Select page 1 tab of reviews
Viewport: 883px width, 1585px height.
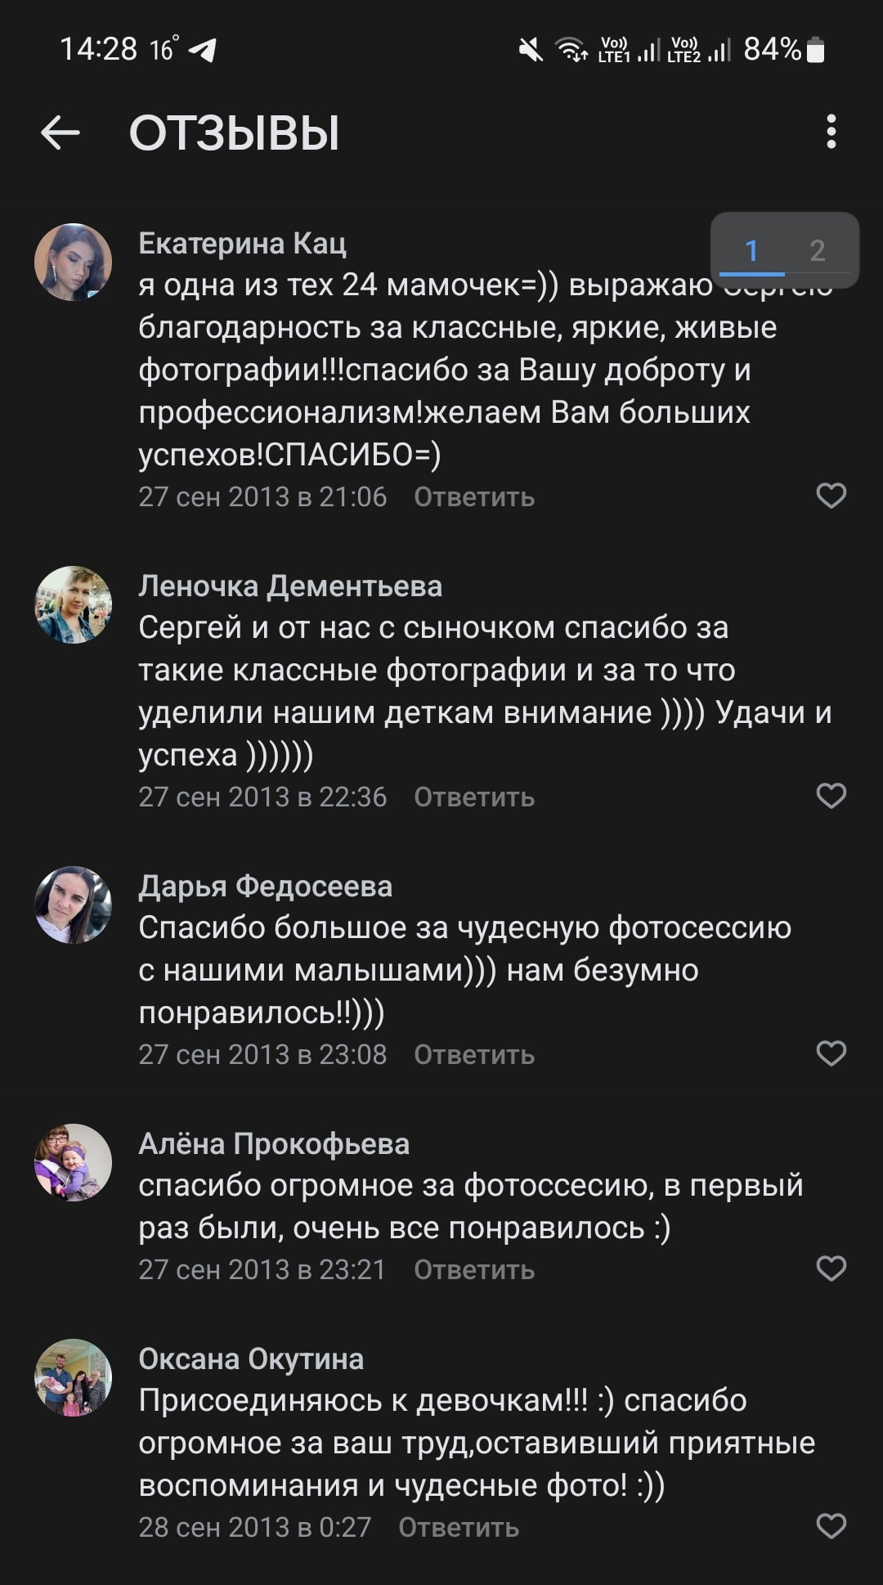click(752, 250)
